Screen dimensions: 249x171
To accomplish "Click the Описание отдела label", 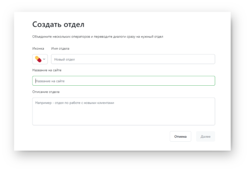I will click(x=46, y=92).
